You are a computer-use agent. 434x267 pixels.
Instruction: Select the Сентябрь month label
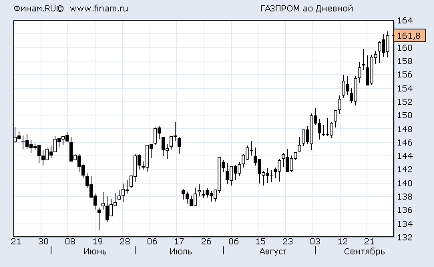[364, 252]
